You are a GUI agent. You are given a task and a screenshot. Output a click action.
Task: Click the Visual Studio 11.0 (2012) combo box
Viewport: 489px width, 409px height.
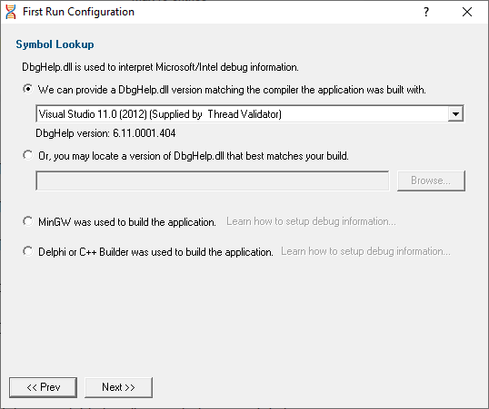click(x=250, y=114)
